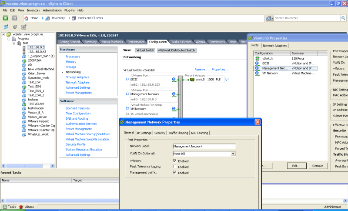Open the Hosts and Clusters breadcrumb arrow

click(x=69, y=18)
